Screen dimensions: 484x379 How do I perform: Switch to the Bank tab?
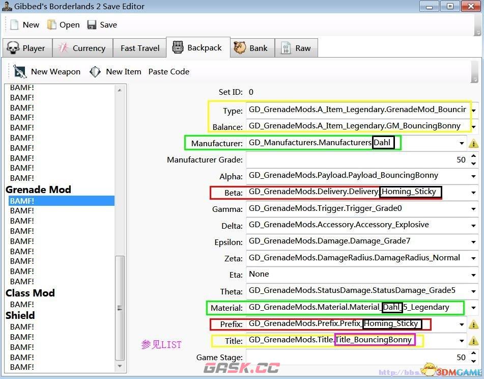click(252, 48)
